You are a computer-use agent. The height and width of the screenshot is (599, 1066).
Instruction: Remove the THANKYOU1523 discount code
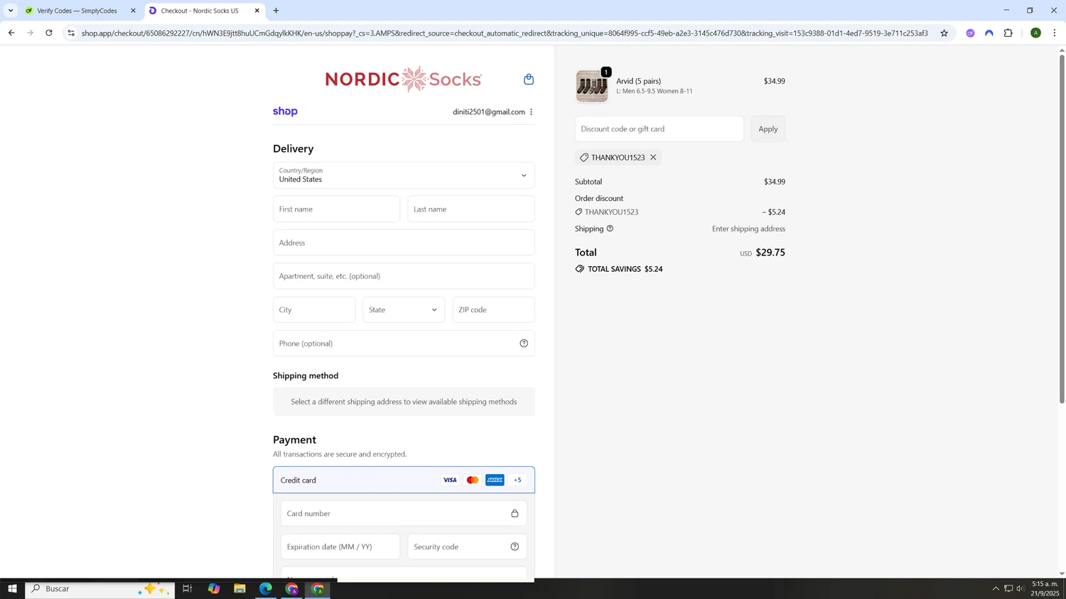(x=653, y=158)
